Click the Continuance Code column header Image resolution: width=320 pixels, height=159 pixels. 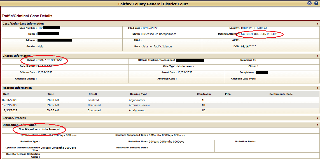[x=281, y=94]
